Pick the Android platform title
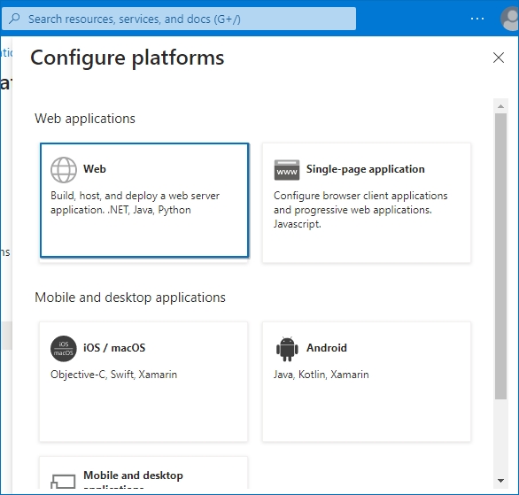Screen dimensions: 519x495 [327, 348]
